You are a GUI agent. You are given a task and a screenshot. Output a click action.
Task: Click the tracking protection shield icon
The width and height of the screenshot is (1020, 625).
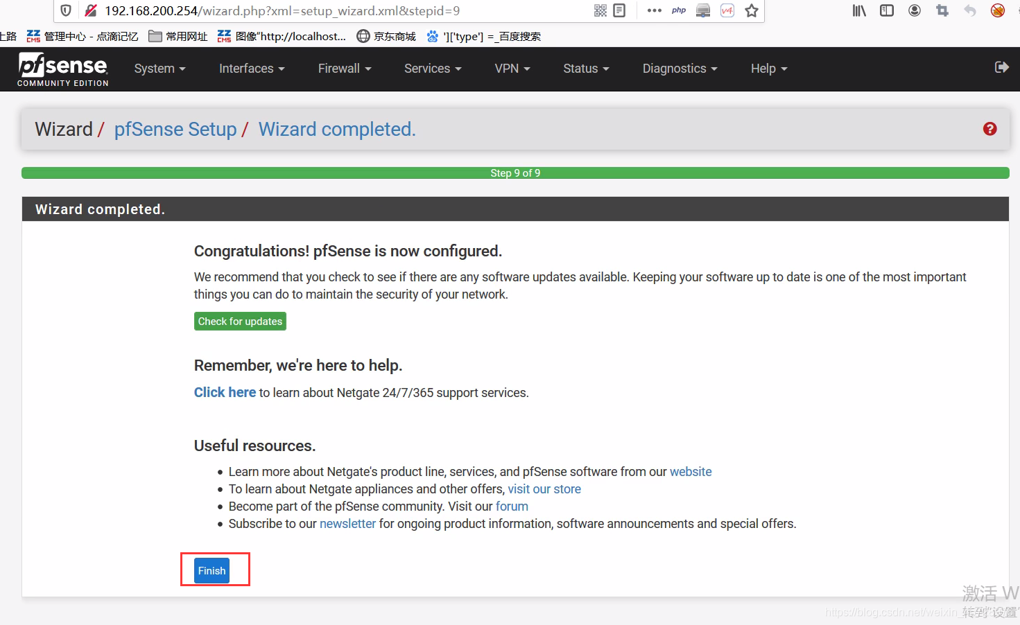coord(66,10)
